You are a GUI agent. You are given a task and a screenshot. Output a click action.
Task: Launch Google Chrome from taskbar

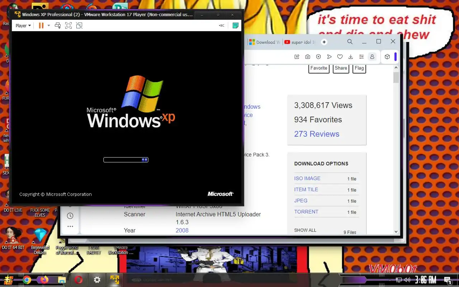27,280
